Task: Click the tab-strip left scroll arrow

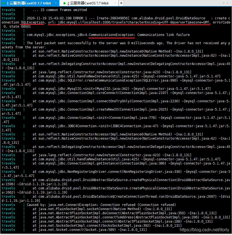Action: point(224,3)
